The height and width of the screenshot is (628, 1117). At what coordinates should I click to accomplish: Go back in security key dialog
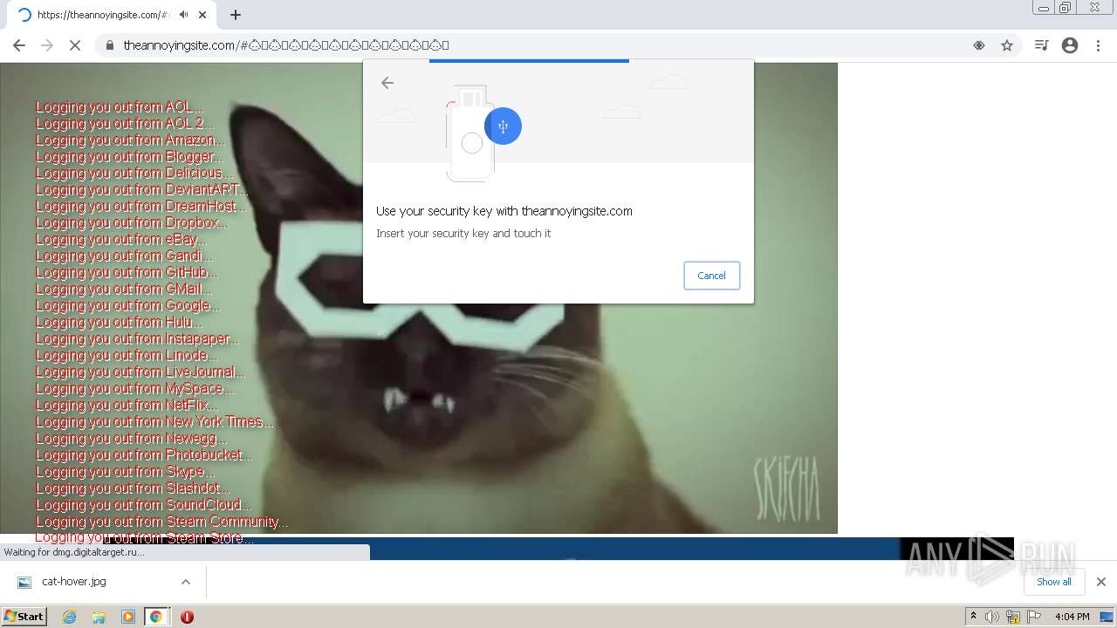click(387, 83)
